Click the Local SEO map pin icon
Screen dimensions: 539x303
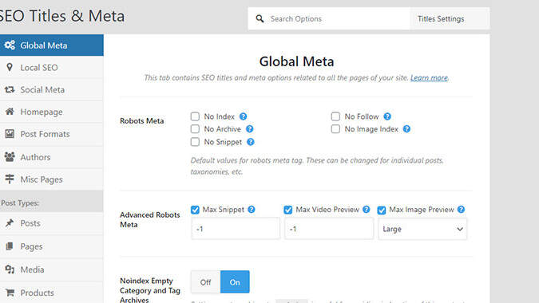click(10, 67)
